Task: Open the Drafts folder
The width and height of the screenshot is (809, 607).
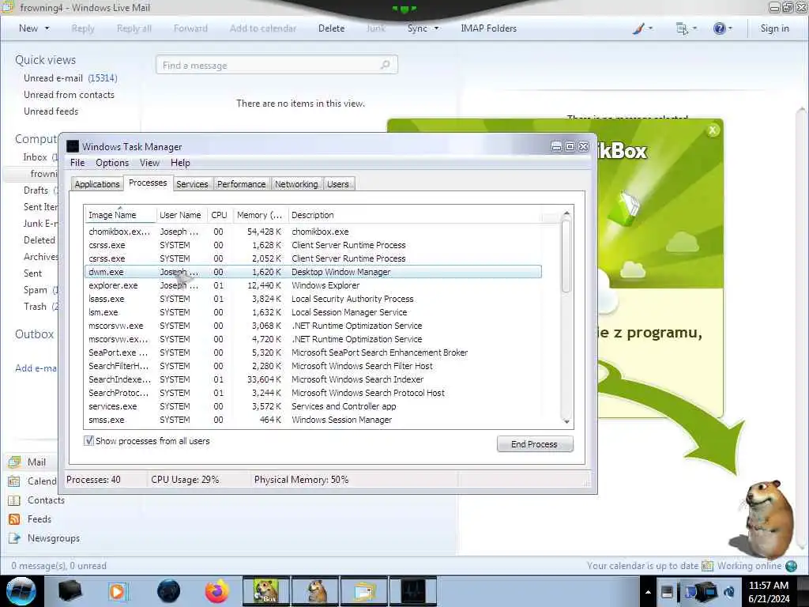Action: click(x=36, y=190)
